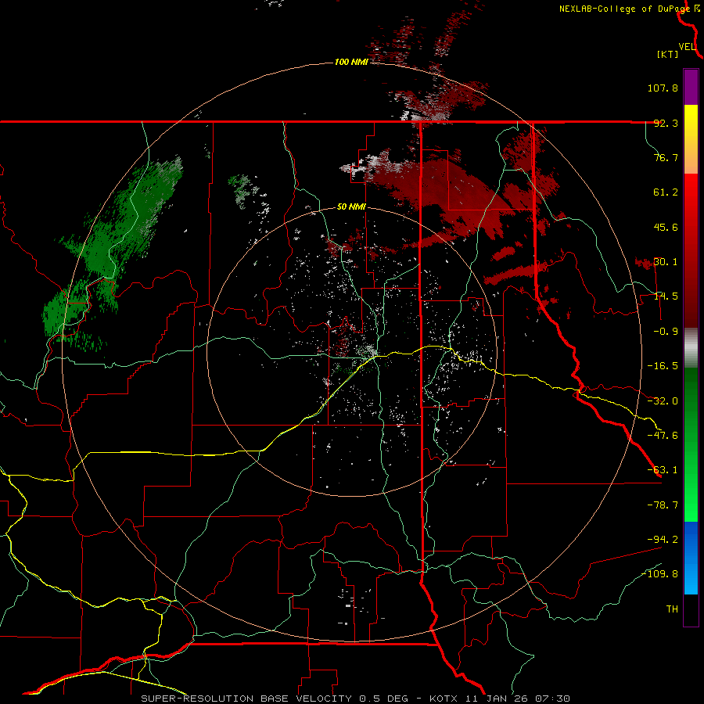Click the 14.5 velocity scale value
Viewport: 704px width, 704px height.
point(666,296)
